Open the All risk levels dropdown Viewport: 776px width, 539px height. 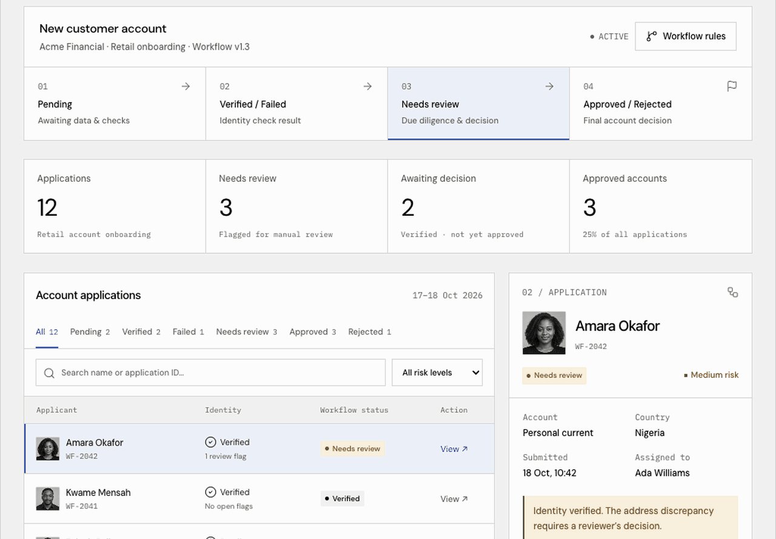437,372
